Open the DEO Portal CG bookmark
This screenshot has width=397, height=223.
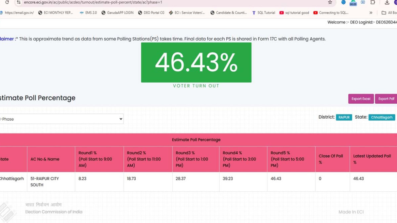151,13
